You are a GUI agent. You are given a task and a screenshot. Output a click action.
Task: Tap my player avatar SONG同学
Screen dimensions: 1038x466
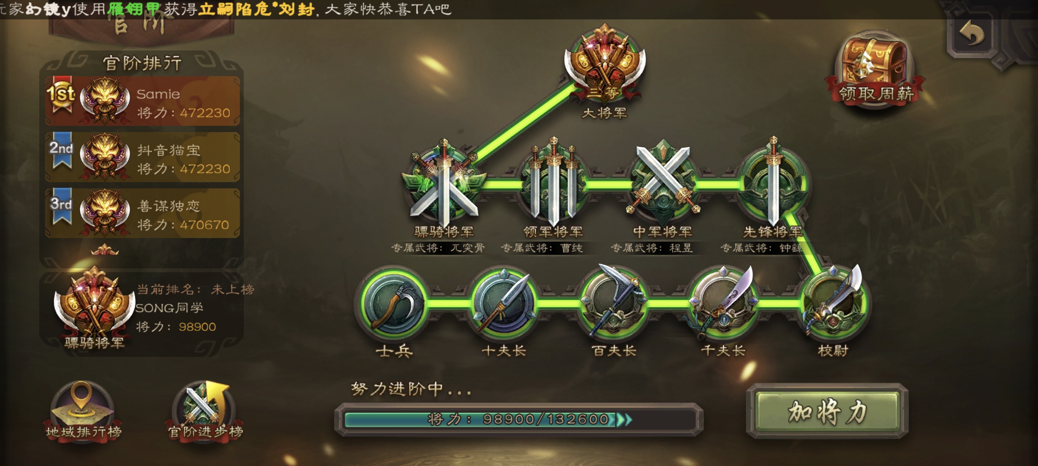click(x=95, y=303)
